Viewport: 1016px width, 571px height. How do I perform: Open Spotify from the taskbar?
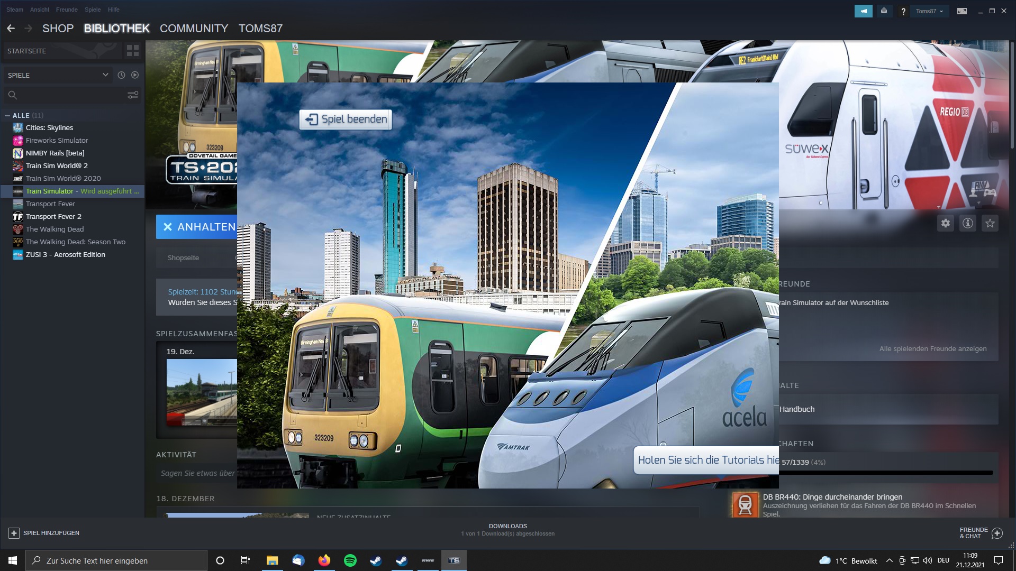click(350, 560)
